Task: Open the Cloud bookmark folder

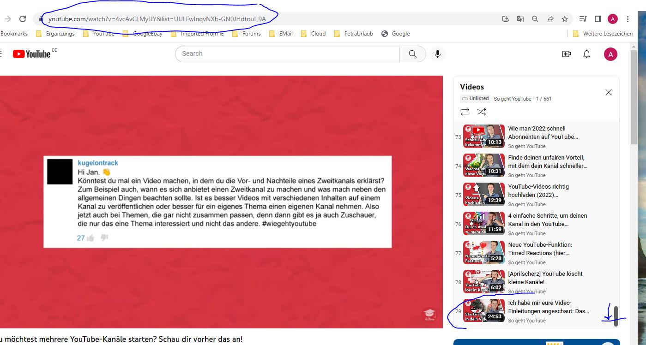Action: [313, 34]
